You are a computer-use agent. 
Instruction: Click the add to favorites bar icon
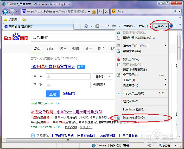pos(24,20)
